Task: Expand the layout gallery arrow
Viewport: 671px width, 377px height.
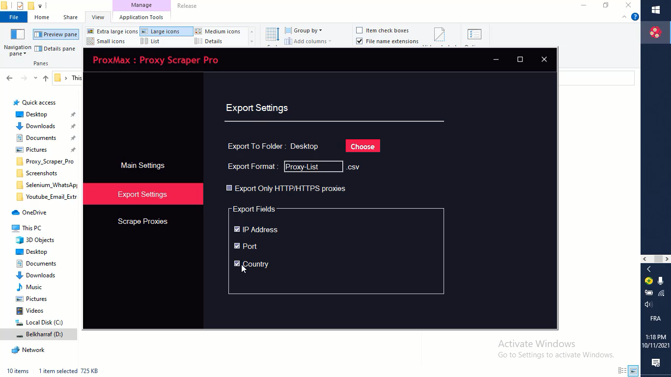Action: (252, 41)
